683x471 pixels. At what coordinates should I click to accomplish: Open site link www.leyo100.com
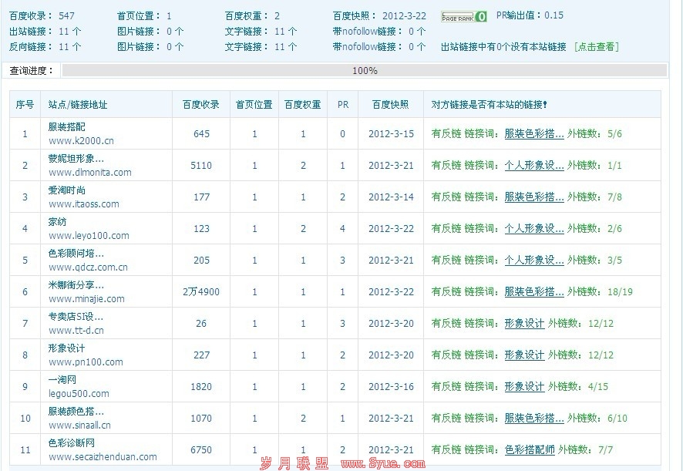click(89, 236)
